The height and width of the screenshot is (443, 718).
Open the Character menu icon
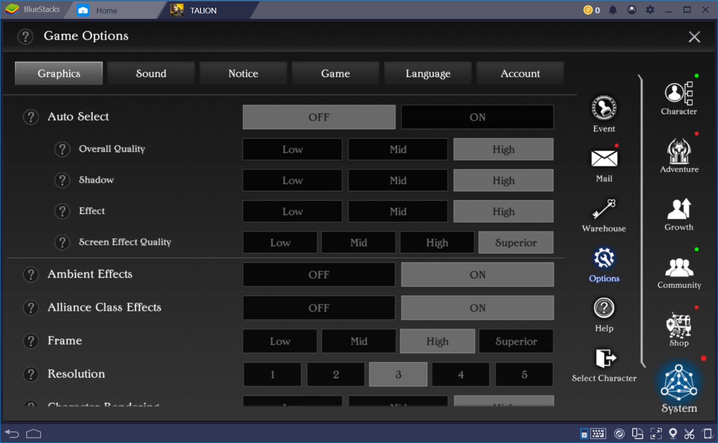coord(679,93)
